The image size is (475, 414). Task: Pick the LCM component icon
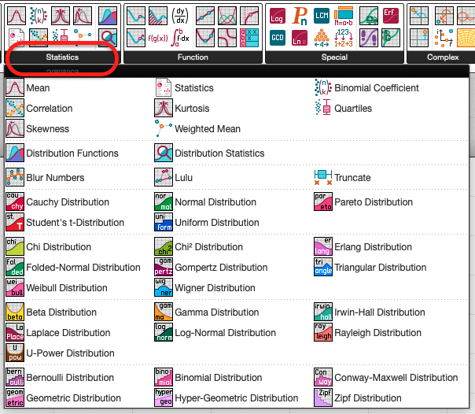click(x=322, y=16)
